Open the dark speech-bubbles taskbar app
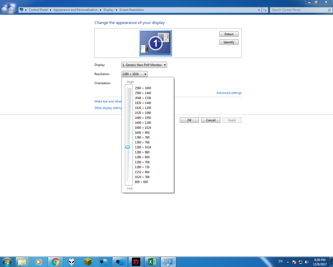Viewport: 333px width, 267px height. point(104,262)
